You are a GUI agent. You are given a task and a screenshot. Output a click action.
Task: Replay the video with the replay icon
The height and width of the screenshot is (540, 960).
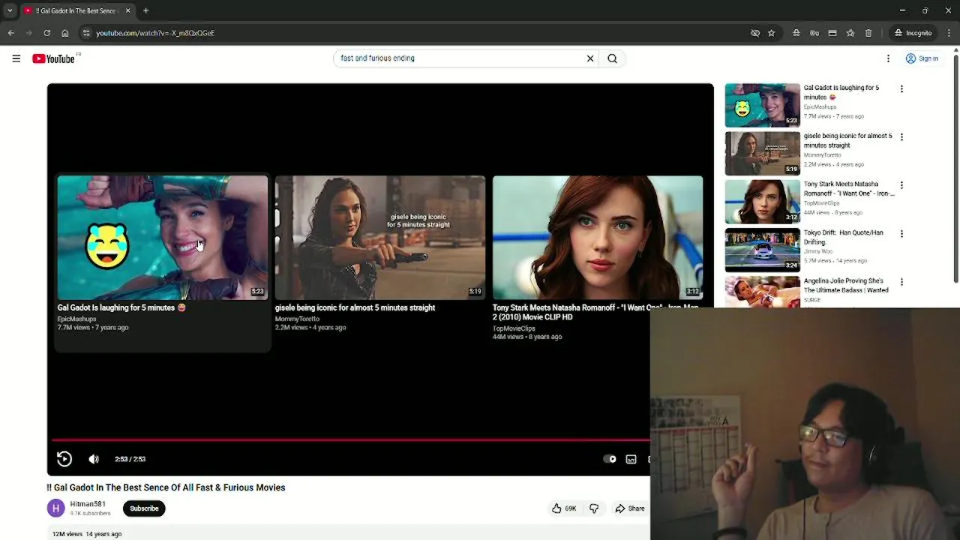tap(64, 459)
